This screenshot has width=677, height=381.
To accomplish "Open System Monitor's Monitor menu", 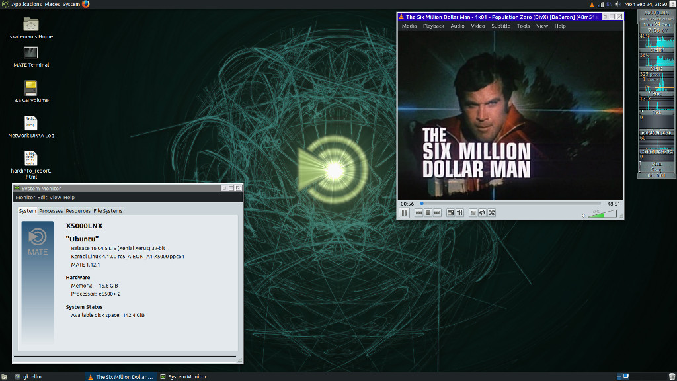I will [x=25, y=197].
